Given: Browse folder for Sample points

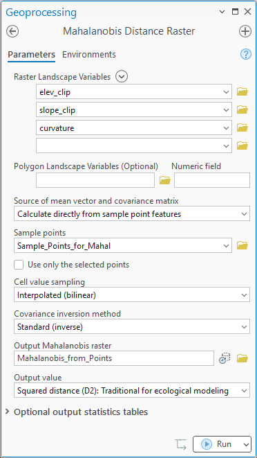Looking at the screenshot, I should tap(242, 246).
